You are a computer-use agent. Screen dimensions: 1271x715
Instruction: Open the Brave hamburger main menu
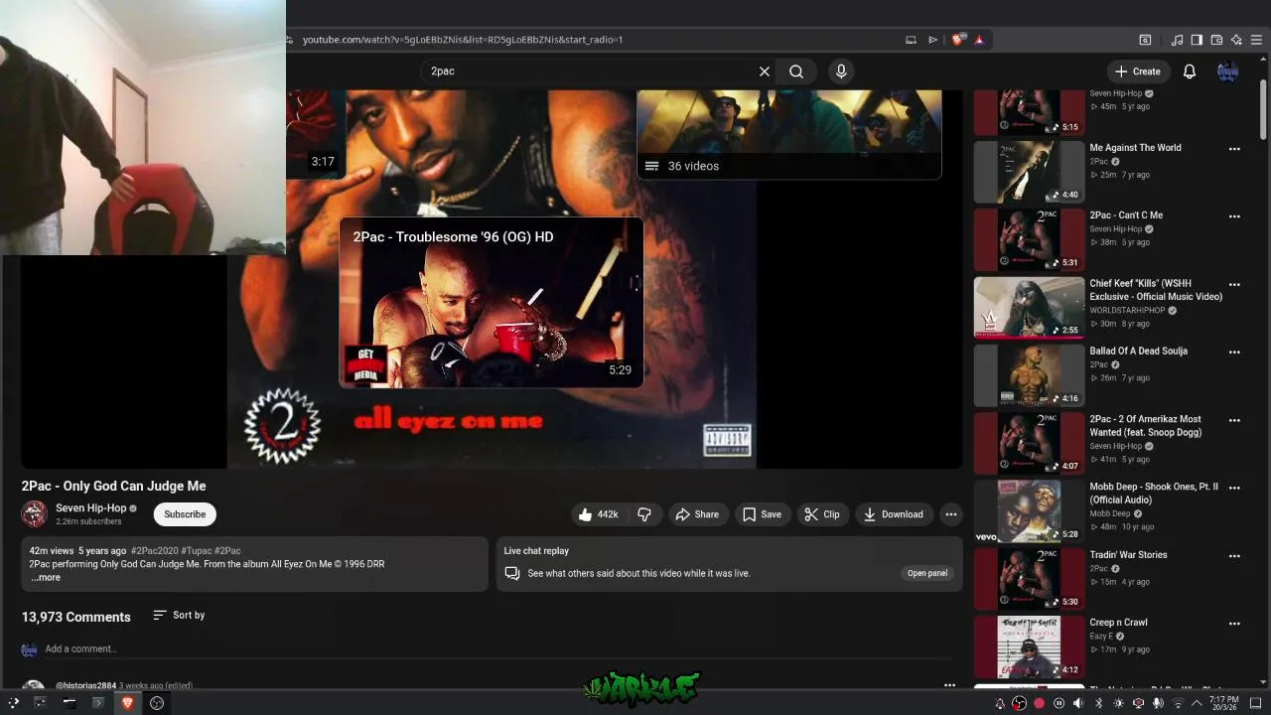[1256, 40]
